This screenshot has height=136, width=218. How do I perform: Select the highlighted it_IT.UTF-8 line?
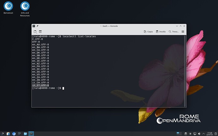point(40,85)
